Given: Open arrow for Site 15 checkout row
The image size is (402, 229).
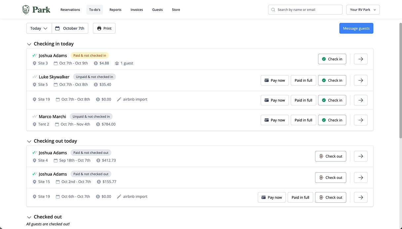Looking at the screenshot, I should point(361,178).
